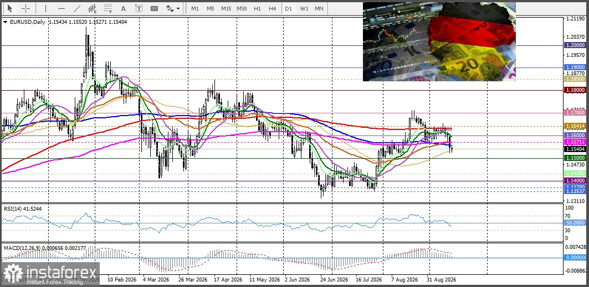Switch to M1 timeframe
This screenshot has width=589, height=287.
(x=195, y=8)
